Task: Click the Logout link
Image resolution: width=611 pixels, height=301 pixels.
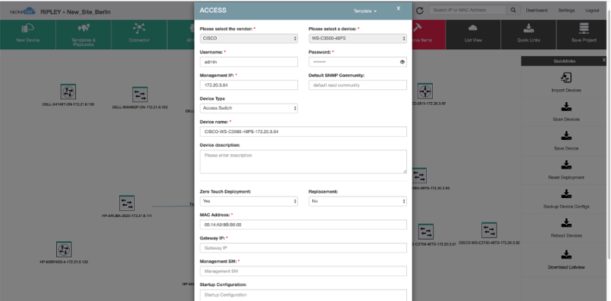Action: pyautogui.click(x=592, y=11)
